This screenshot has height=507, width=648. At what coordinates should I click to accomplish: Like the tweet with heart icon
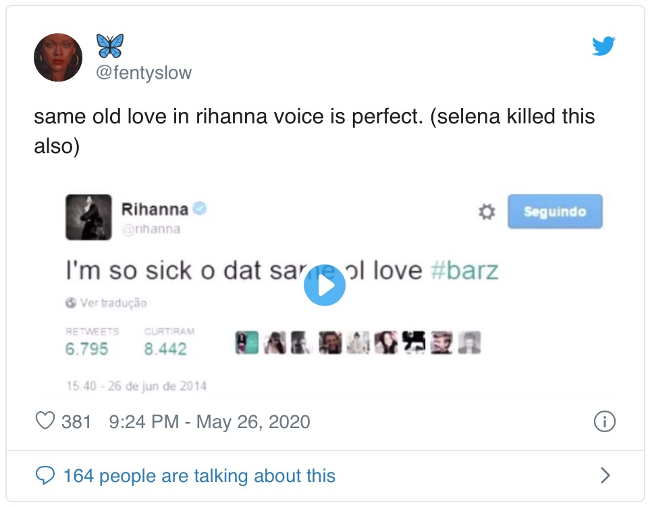click(x=45, y=421)
